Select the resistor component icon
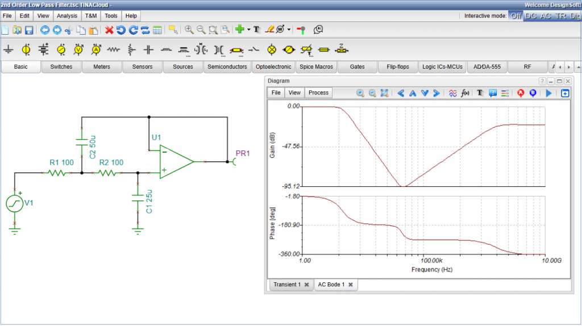Viewport: 582px width, 326px height. coord(114,50)
